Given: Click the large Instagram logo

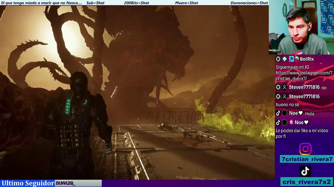Looking at the screenshot, I should point(305,149).
